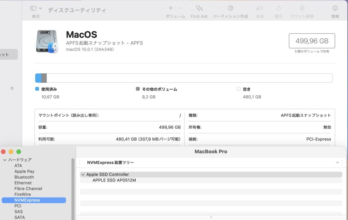Select FireWire in the hardware list
The width and height of the screenshot is (348, 220).
tap(23, 194)
